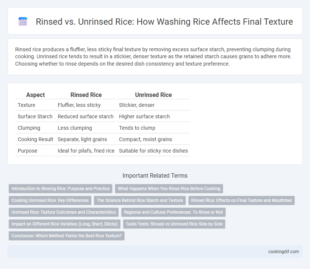Image resolution: width=310 pixels, height=269 pixels.
Task: Select the 'Surface Starch' row label
Action: 35,116
